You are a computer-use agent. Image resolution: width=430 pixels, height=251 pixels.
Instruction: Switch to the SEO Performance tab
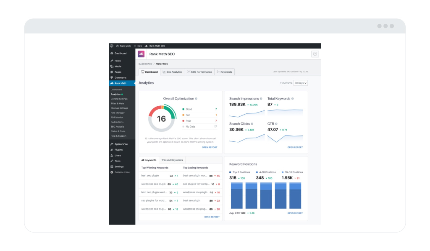pyautogui.click(x=199, y=72)
